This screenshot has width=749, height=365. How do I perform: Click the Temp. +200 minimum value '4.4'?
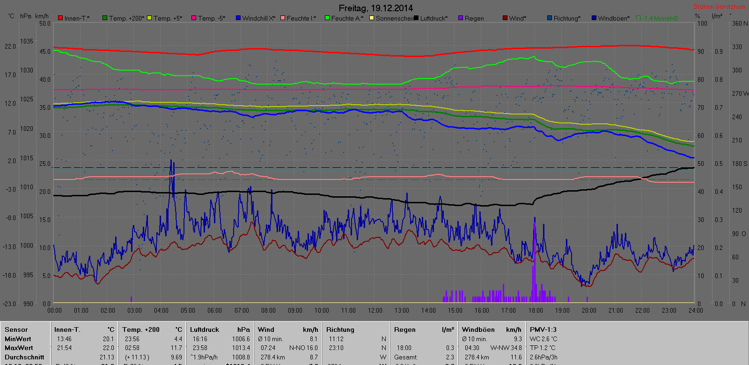tap(178, 339)
